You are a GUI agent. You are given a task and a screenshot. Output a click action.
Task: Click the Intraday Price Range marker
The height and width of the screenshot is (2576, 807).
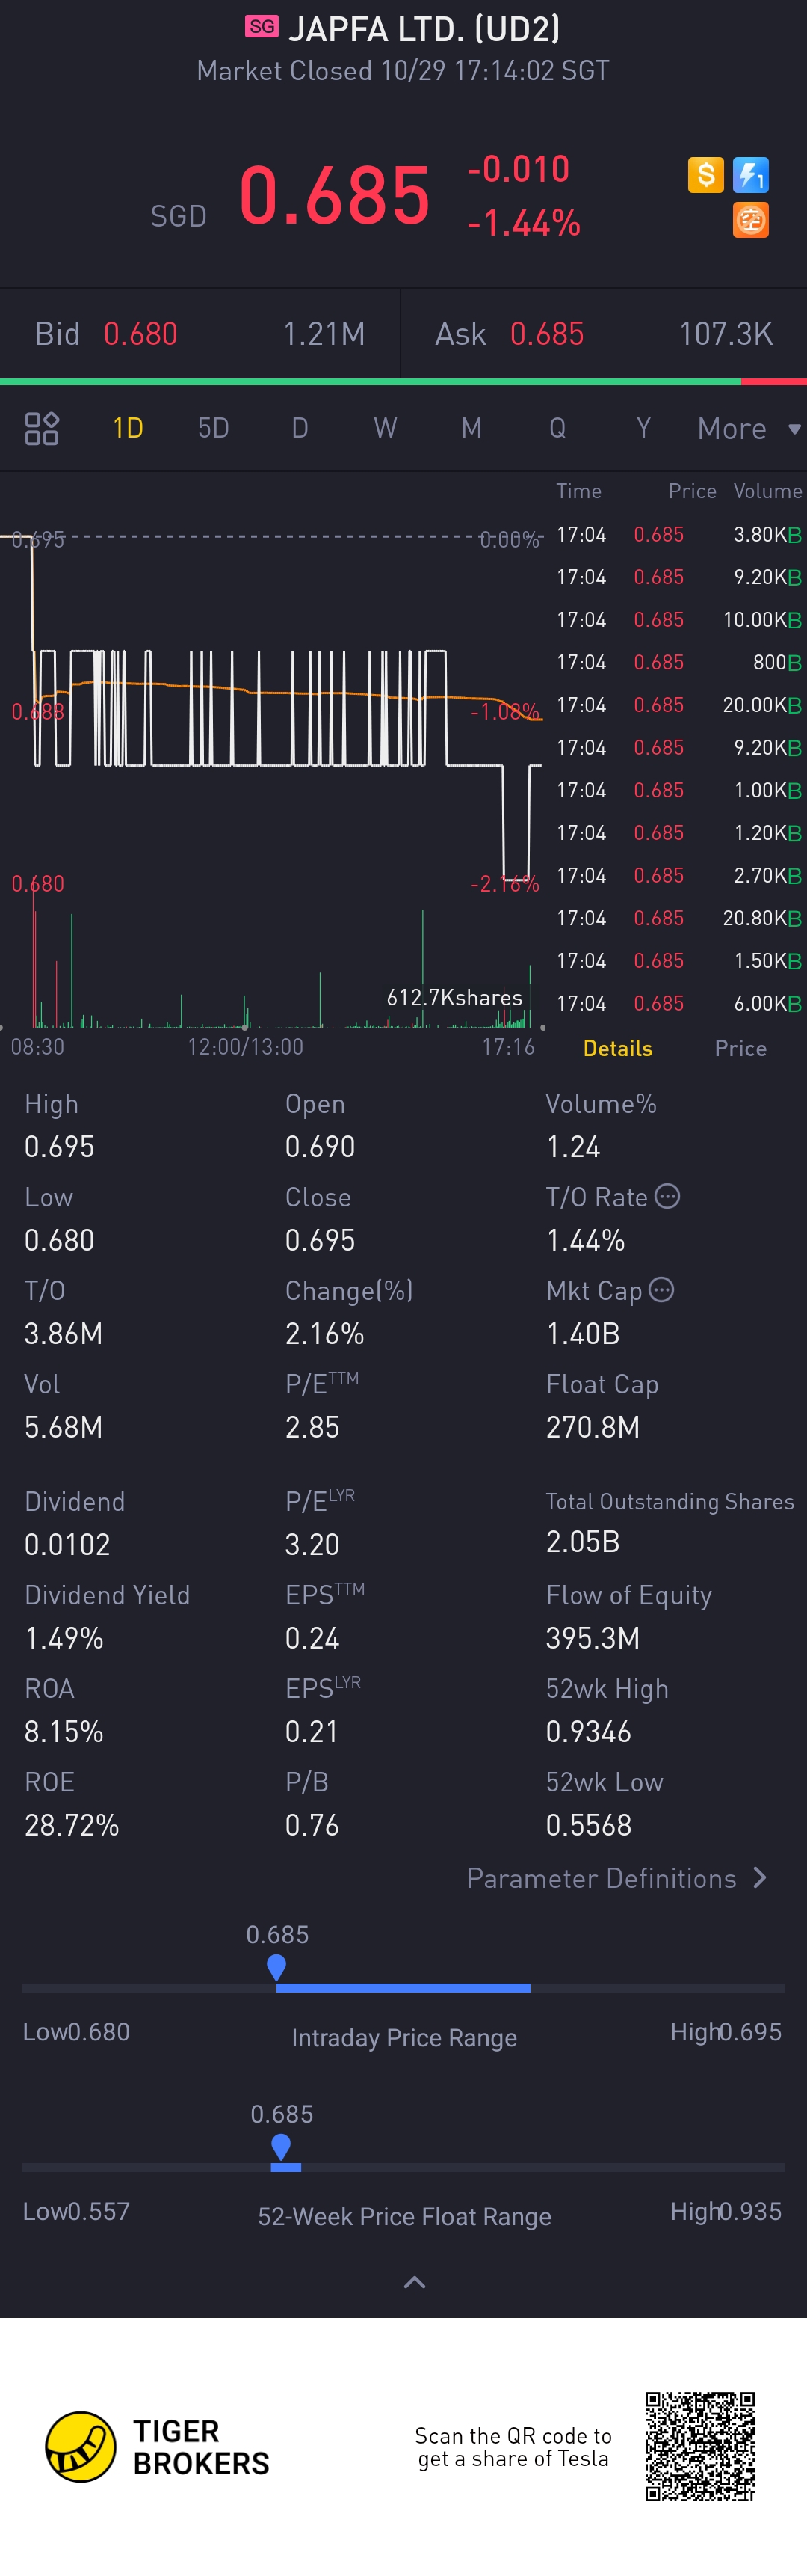[x=276, y=1966]
